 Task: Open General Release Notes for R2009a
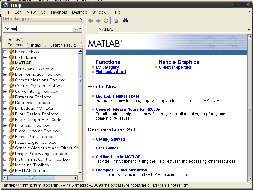click(128, 109)
